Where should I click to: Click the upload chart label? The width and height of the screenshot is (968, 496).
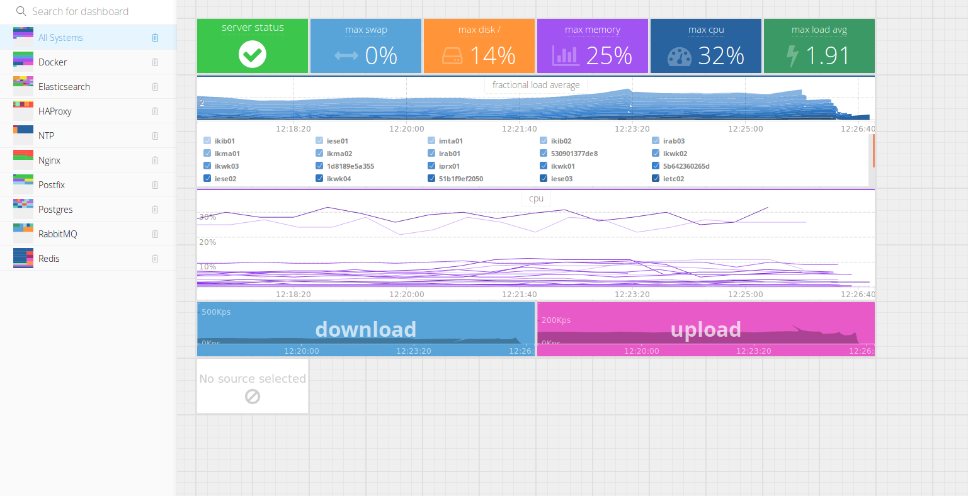point(706,329)
